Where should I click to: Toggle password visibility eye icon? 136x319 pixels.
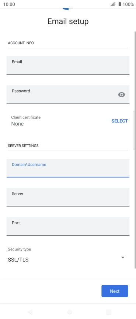121,95
